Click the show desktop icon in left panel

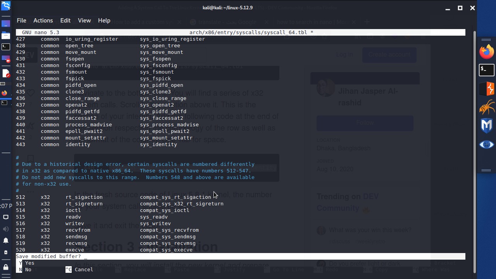click(x=5, y=24)
